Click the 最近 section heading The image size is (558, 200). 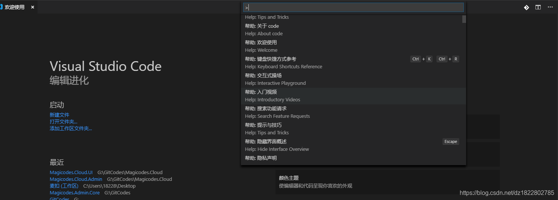tap(57, 162)
